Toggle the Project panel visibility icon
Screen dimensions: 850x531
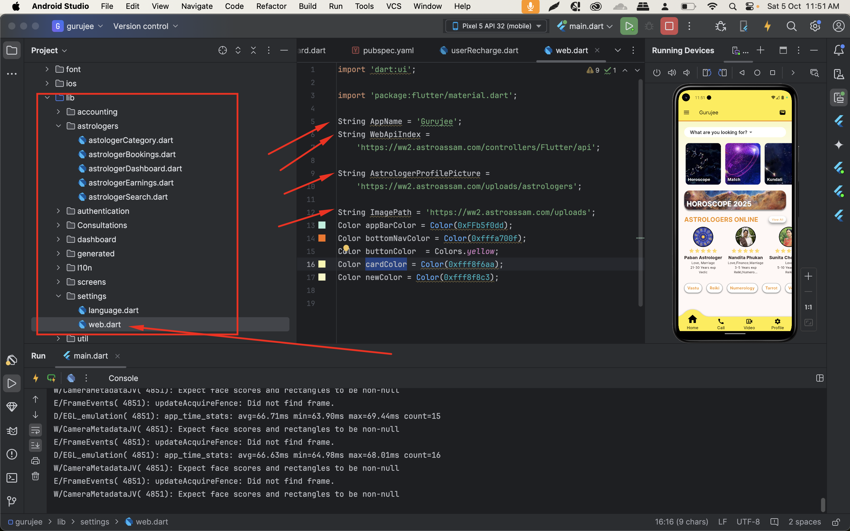[x=12, y=50]
